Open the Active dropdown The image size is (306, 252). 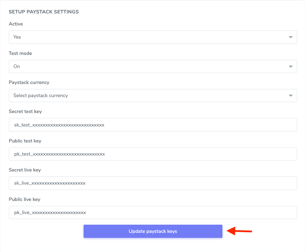pos(153,37)
